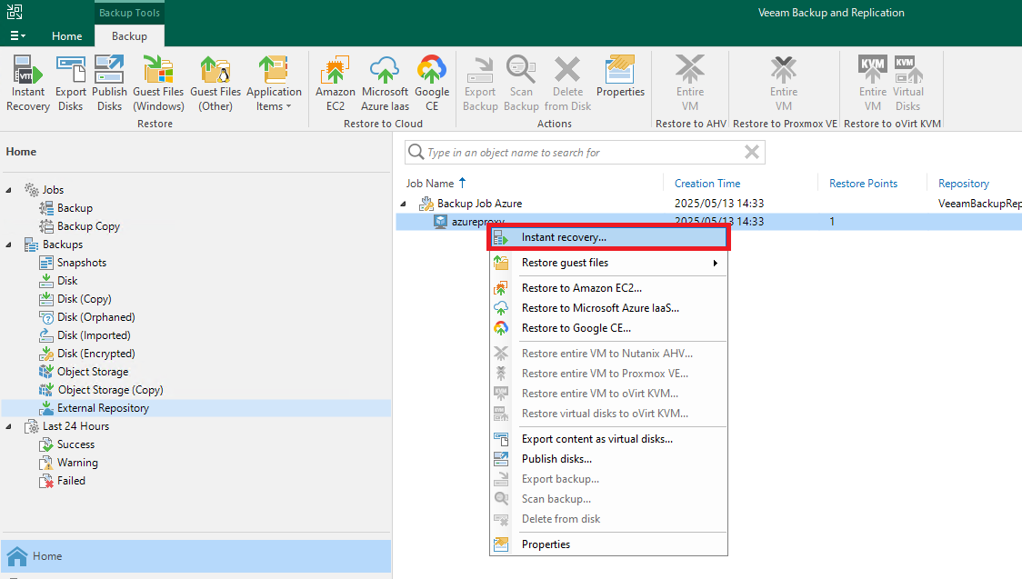The height and width of the screenshot is (579, 1022).
Task: Open Success under Last 24 Hours
Action: tap(75, 444)
